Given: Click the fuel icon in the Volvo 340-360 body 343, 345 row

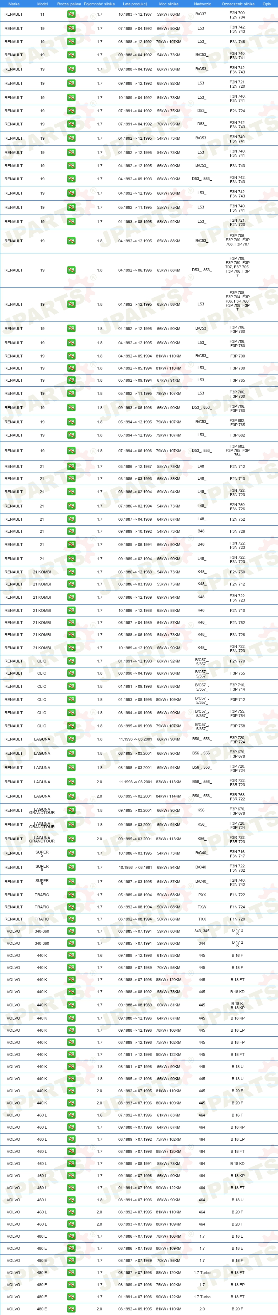Looking at the screenshot, I should pos(71,931).
